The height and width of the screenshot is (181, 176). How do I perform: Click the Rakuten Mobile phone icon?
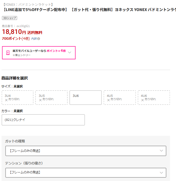point(8,53)
